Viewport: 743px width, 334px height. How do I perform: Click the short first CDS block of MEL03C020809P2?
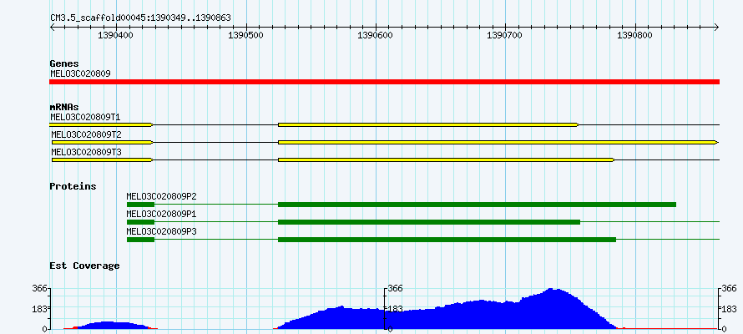[141, 205]
